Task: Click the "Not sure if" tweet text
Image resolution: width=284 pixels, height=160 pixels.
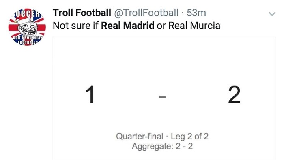Action: 75,26
